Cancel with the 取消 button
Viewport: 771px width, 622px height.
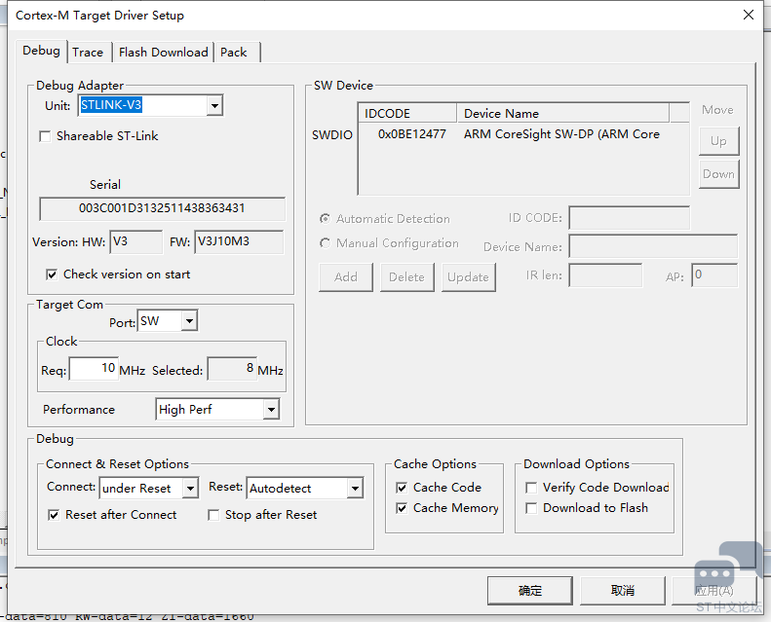point(623,591)
